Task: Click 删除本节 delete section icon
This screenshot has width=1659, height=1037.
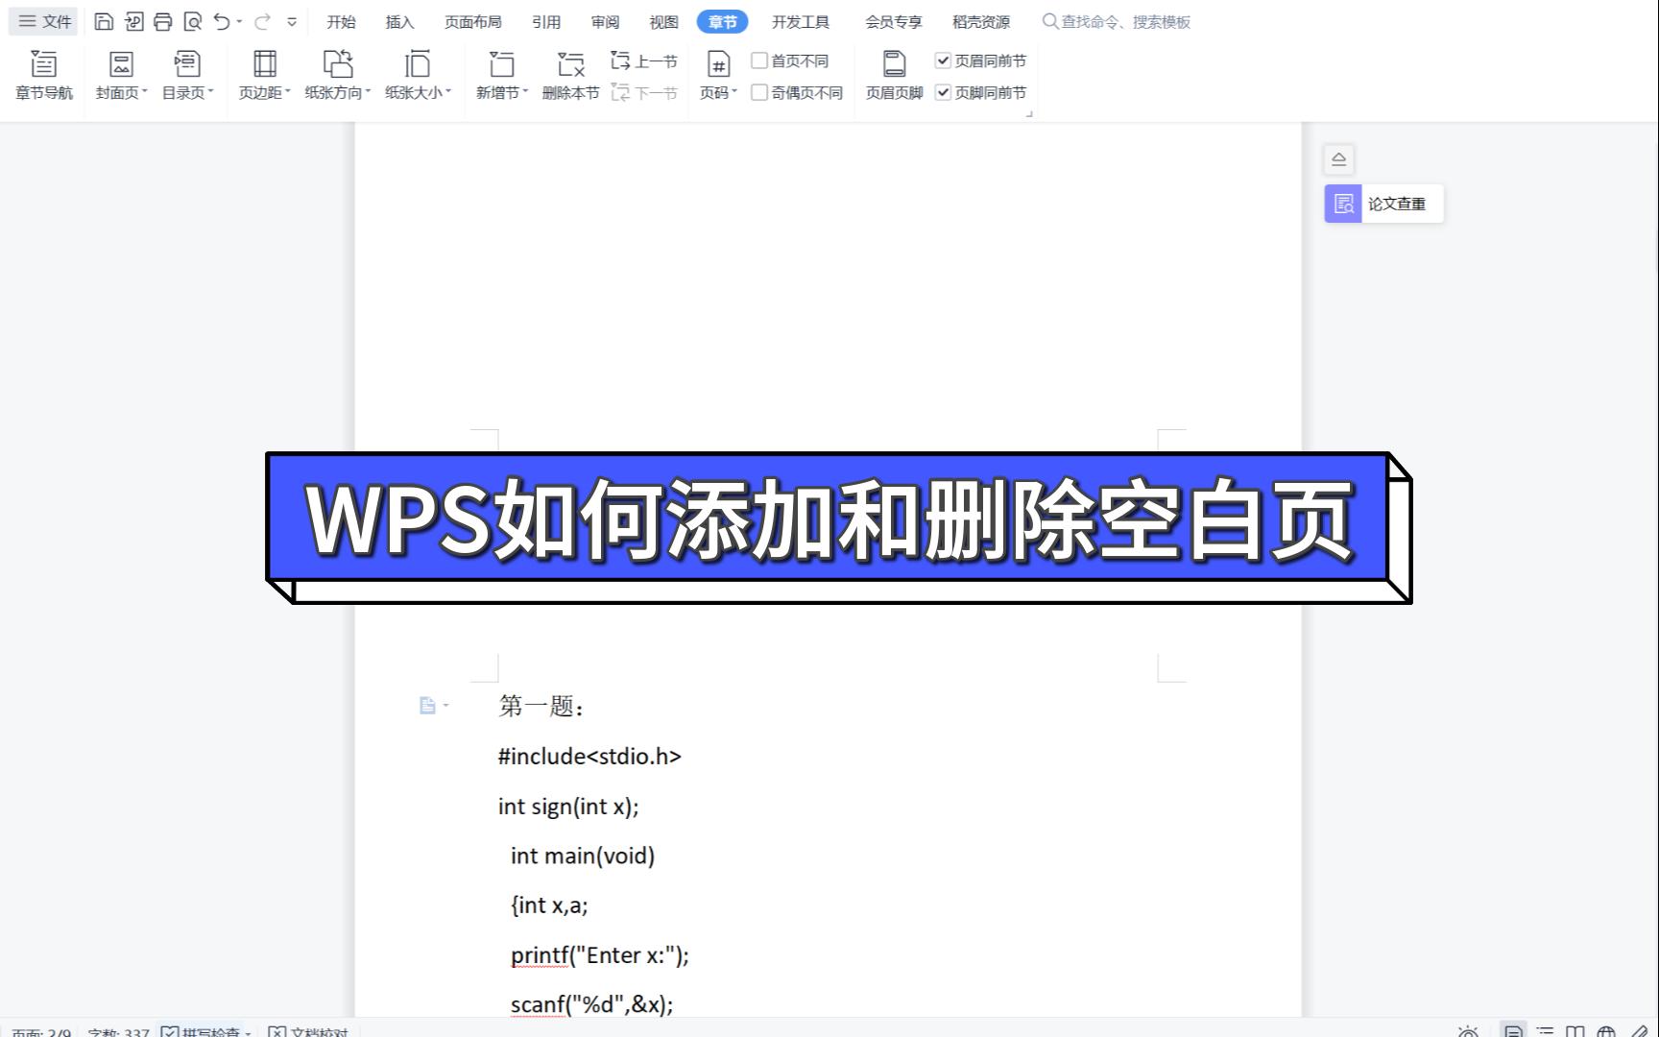Action: pyautogui.click(x=570, y=75)
